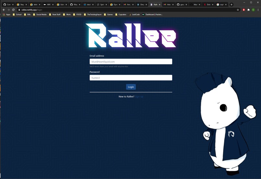Open the Games bookmarks folder

point(108,15)
